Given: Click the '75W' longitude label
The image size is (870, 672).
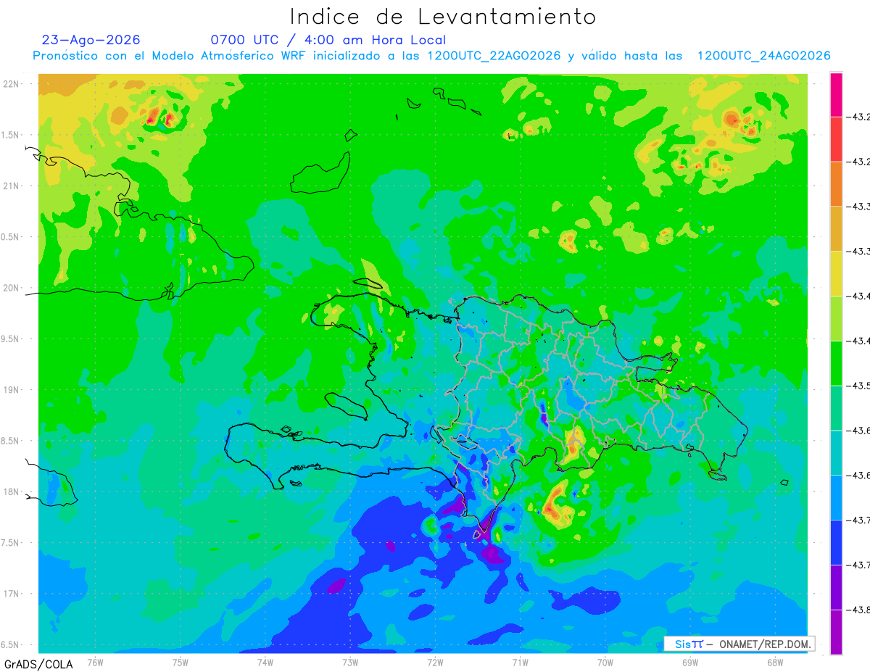Looking at the screenshot, I should 181,662.
